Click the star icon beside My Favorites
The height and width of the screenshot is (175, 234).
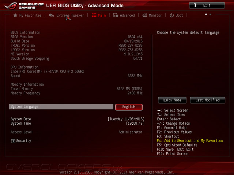pyautogui.click(x=15, y=15)
